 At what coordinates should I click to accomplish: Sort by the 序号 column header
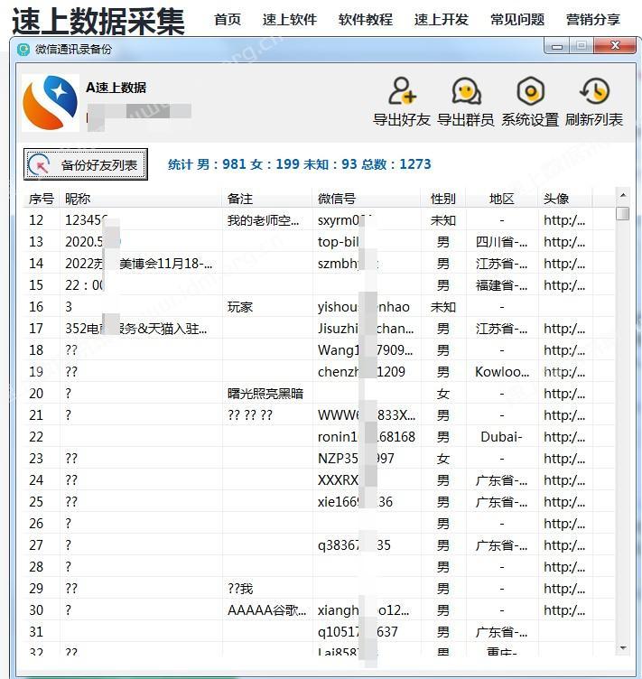[x=42, y=199]
